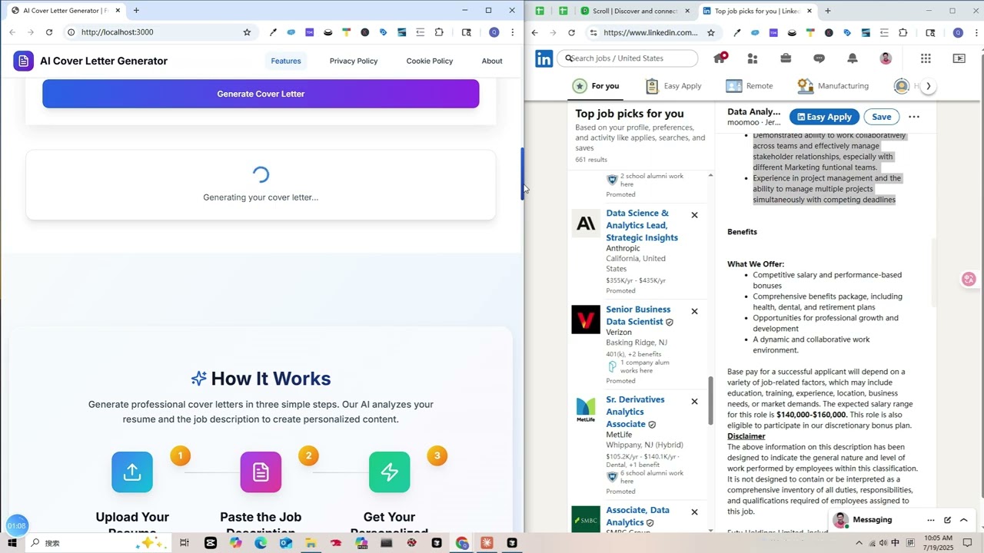This screenshot has height=553, width=984.
Task: Select the Manufacturing filter tab
Action: pos(833,86)
